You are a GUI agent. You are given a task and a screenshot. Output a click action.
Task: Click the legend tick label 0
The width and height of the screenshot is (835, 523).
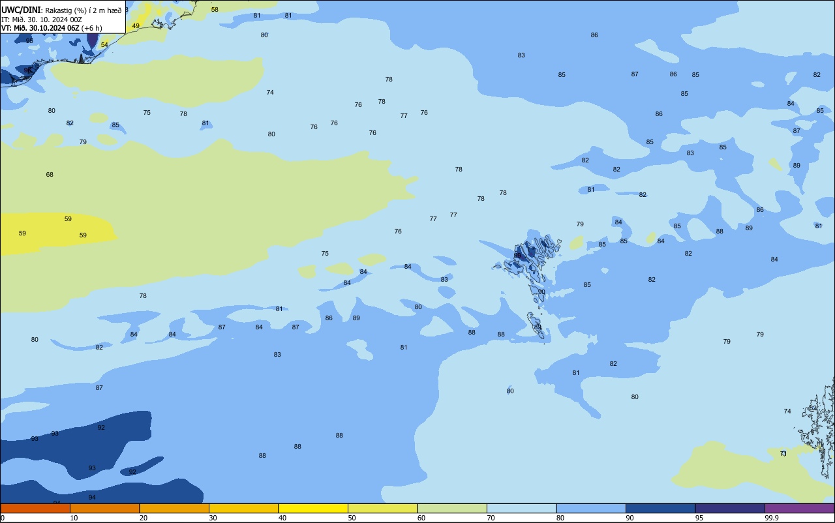click(x=3, y=518)
